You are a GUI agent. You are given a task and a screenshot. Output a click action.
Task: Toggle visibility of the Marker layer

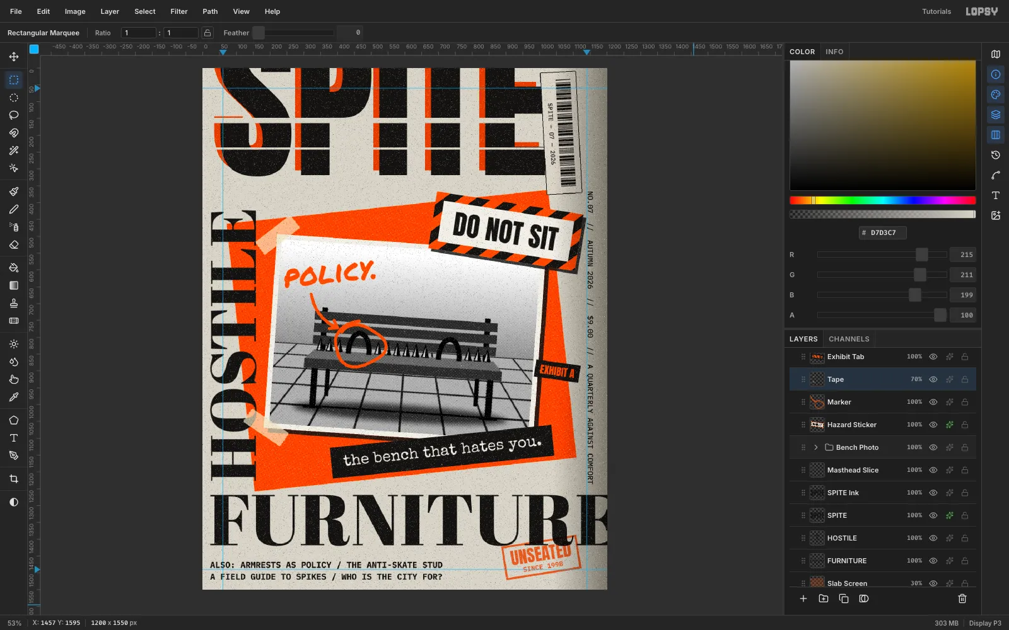[933, 402]
